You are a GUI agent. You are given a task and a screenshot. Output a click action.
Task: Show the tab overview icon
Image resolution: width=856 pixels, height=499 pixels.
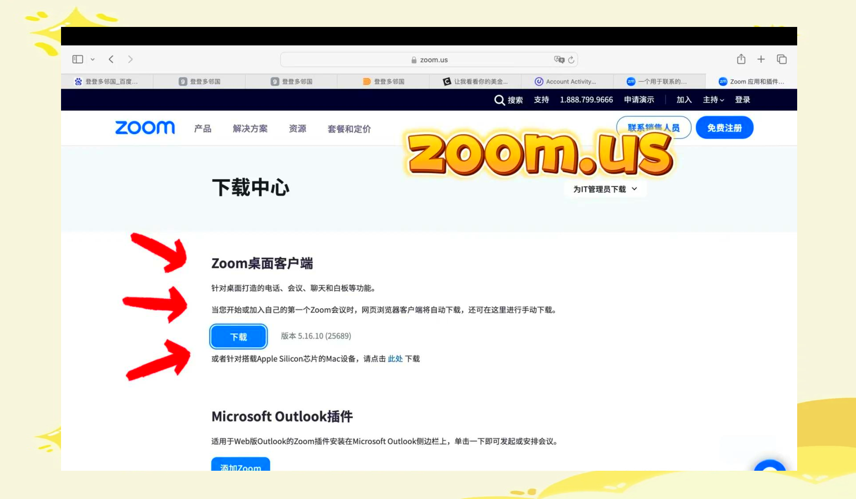click(782, 59)
